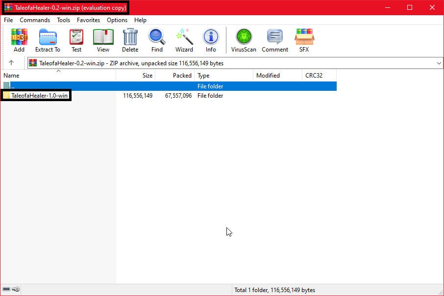Click the archive icon in address bar
444x296 pixels.
pos(33,63)
